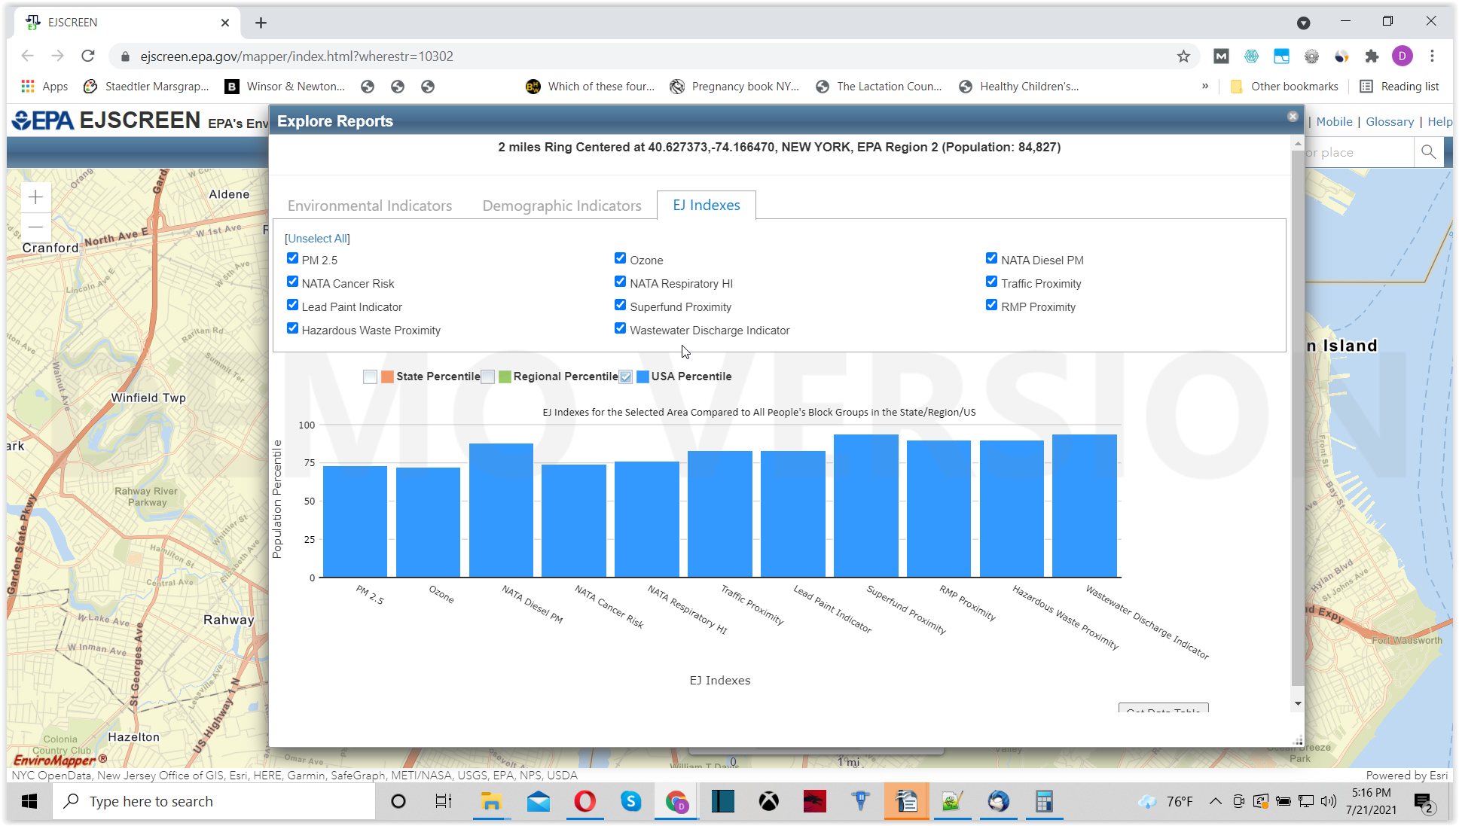Screen dimensions: 1459x826
Task: Enable the State Percentile checkbox
Action: click(x=370, y=376)
